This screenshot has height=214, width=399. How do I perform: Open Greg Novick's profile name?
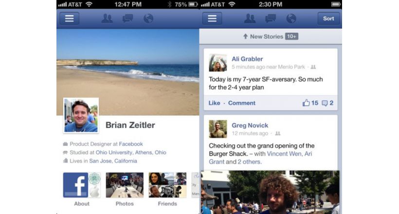pos(250,125)
